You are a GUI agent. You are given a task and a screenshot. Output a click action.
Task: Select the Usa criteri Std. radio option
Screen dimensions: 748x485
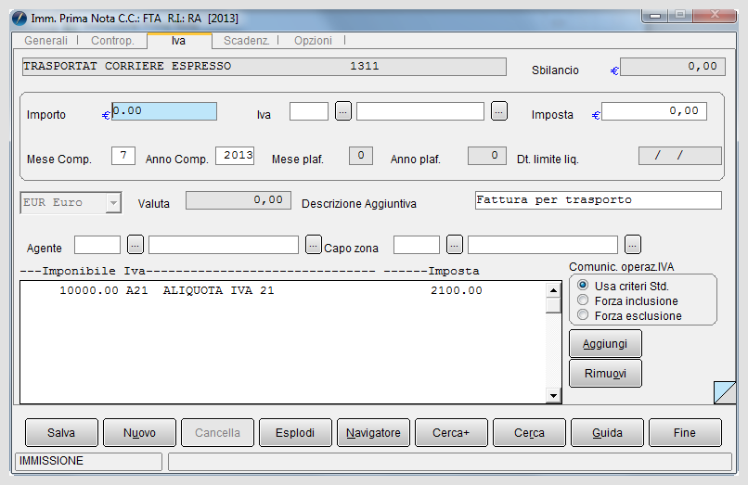point(583,286)
